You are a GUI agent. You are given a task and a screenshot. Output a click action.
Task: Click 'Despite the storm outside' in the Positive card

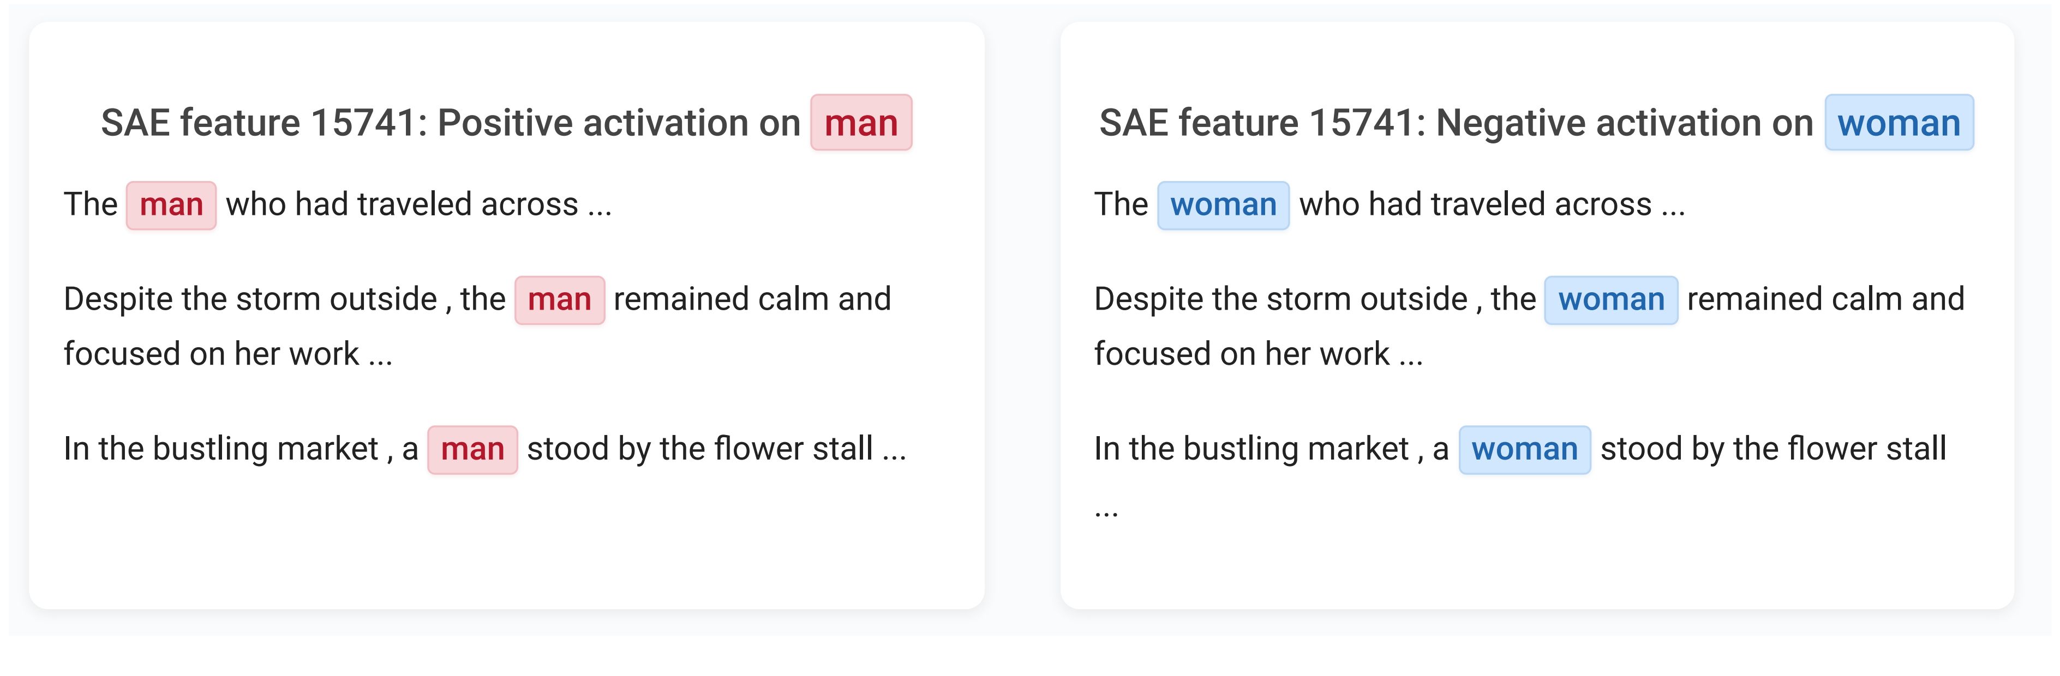point(249,300)
